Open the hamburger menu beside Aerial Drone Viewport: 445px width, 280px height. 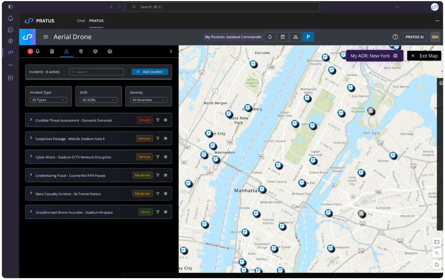[x=46, y=37]
